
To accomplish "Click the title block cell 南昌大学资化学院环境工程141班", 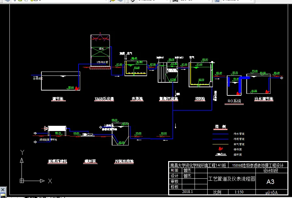I will [198, 165].
